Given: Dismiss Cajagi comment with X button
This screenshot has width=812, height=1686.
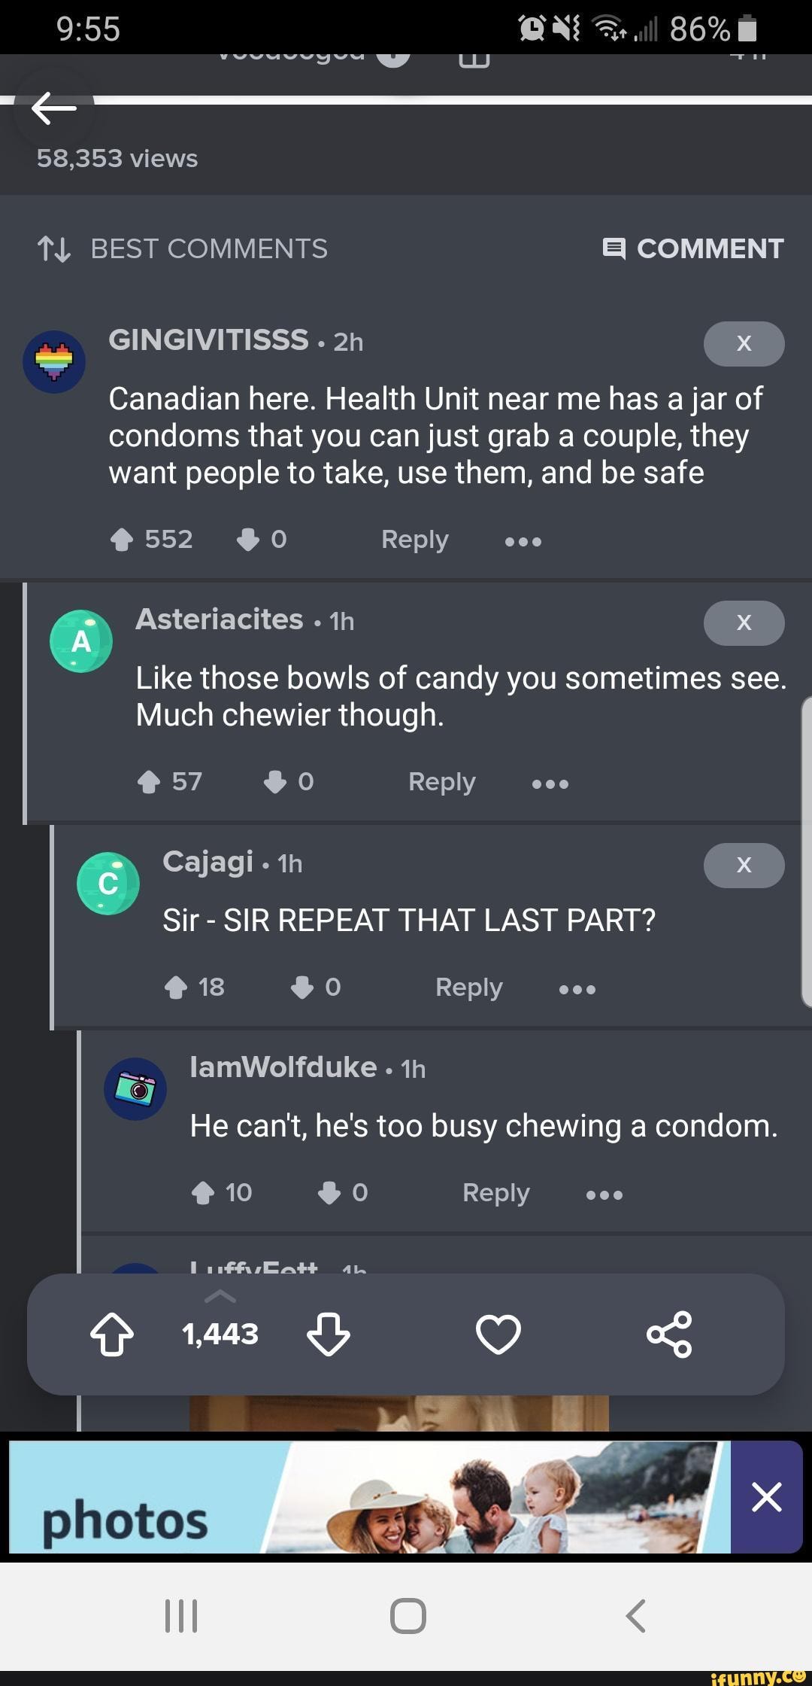Looking at the screenshot, I should 744,864.
